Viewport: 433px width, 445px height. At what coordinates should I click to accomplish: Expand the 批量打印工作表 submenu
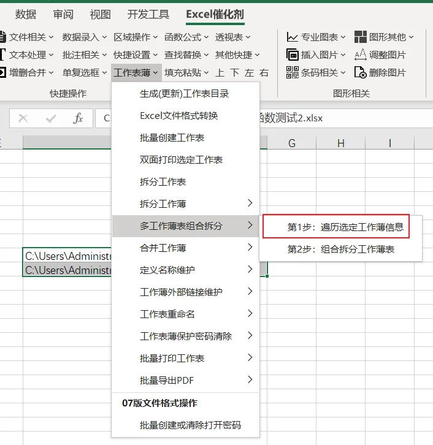click(185, 358)
